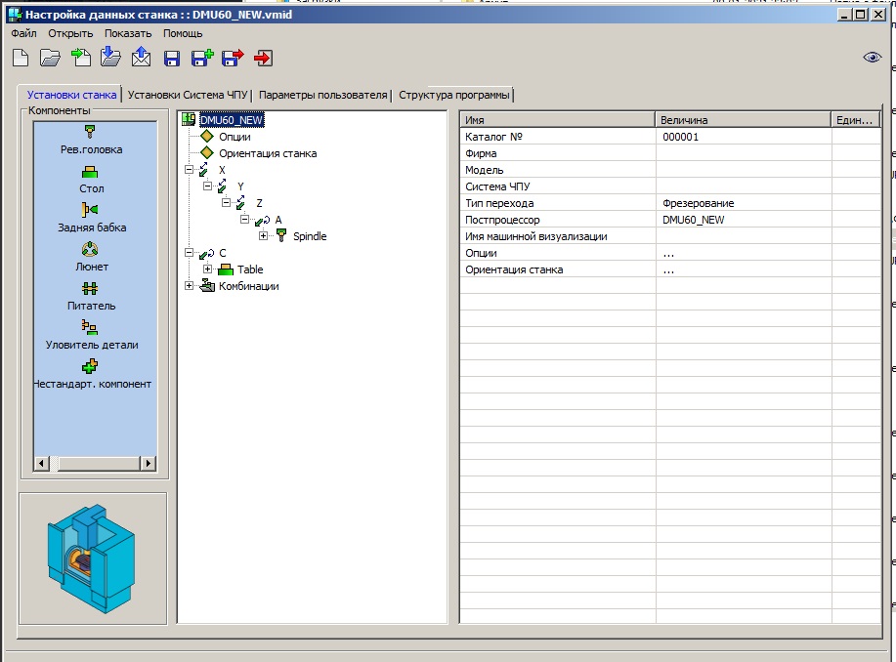Select the Система ЧПУ property row
Image resolution: width=896 pixels, height=662 pixels.
pyautogui.click(x=669, y=186)
